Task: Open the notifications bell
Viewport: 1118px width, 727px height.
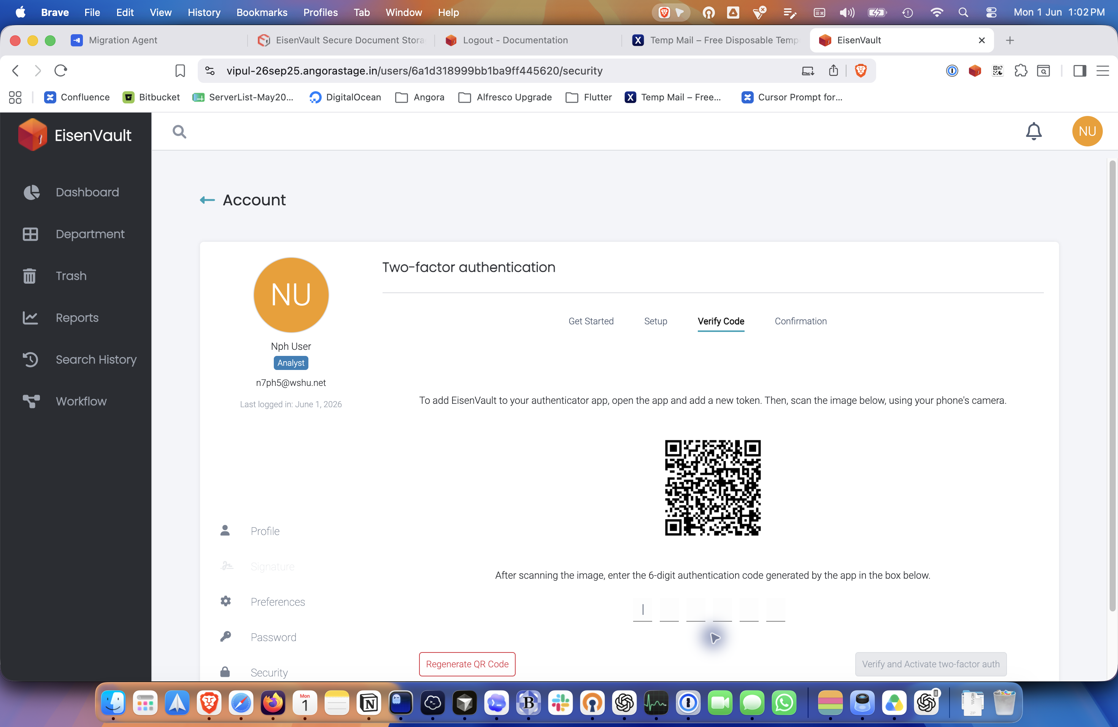Action: pos(1034,131)
